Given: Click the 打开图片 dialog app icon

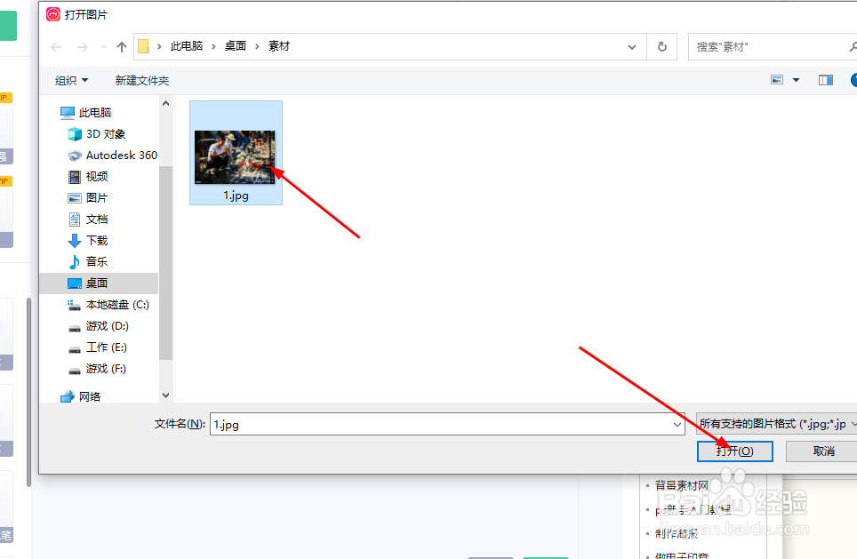Looking at the screenshot, I should pyautogui.click(x=53, y=14).
